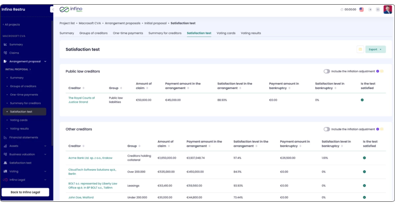Open the guide book icon beside Export

tap(360, 49)
